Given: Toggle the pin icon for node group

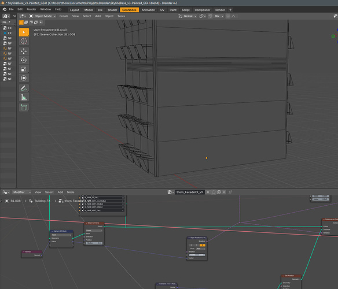Looking at the screenshot, I should [230, 192].
